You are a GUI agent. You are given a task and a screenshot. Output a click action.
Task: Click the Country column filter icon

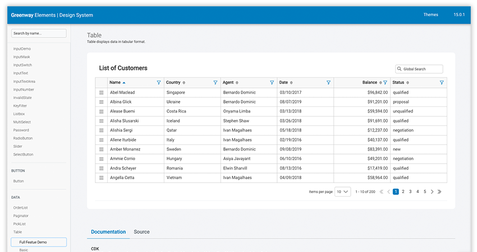pos(215,83)
